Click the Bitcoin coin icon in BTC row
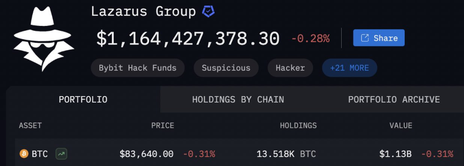This screenshot has height=166, width=464. pos(24,154)
